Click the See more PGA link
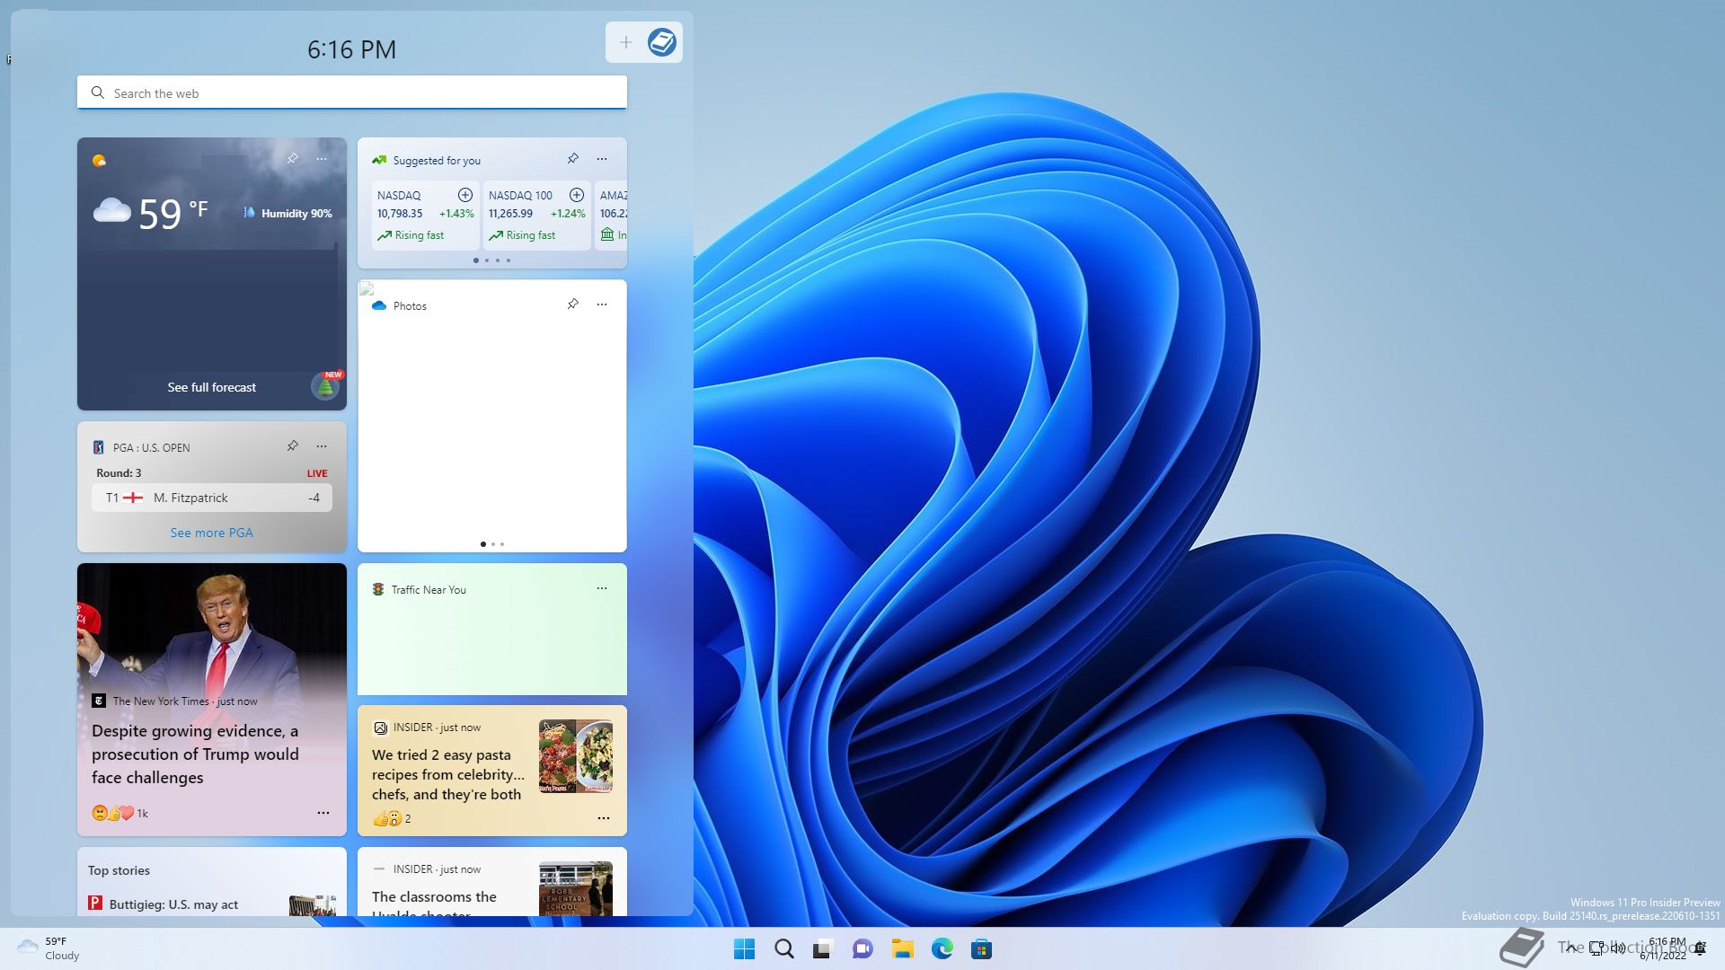The height and width of the screenshot is (970, 1725). point(211,533)
